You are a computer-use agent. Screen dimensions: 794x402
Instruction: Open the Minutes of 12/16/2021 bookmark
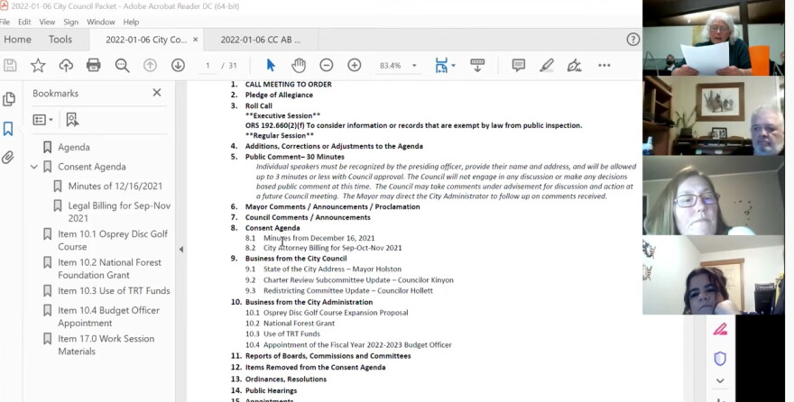click(x=115, y=186)
